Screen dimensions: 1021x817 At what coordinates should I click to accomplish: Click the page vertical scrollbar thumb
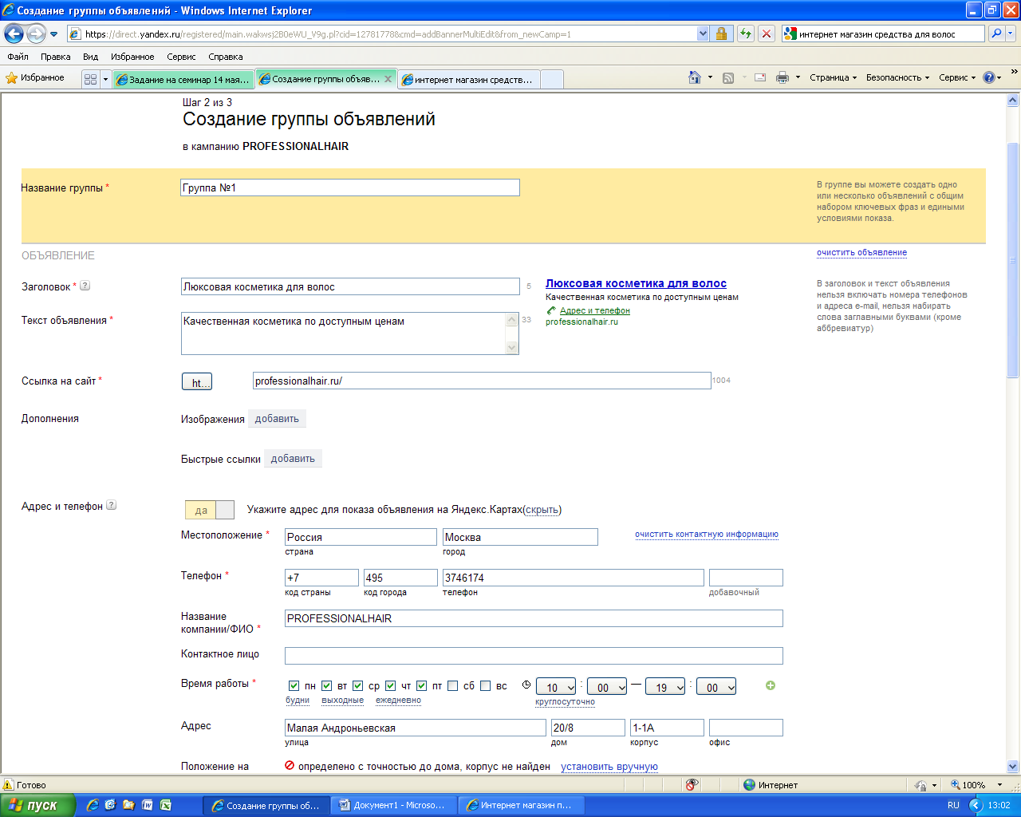point(1013,259)
